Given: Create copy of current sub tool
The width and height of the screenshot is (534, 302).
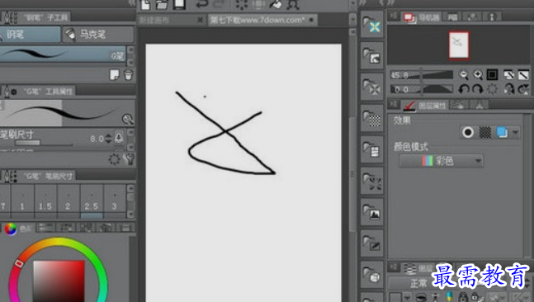Looking at the screenshot, I should coord(115,74).
